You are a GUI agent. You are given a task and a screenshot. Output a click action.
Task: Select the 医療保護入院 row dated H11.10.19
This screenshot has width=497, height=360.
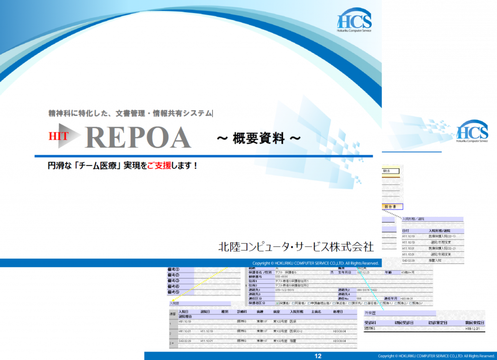[x=432, y=236]
